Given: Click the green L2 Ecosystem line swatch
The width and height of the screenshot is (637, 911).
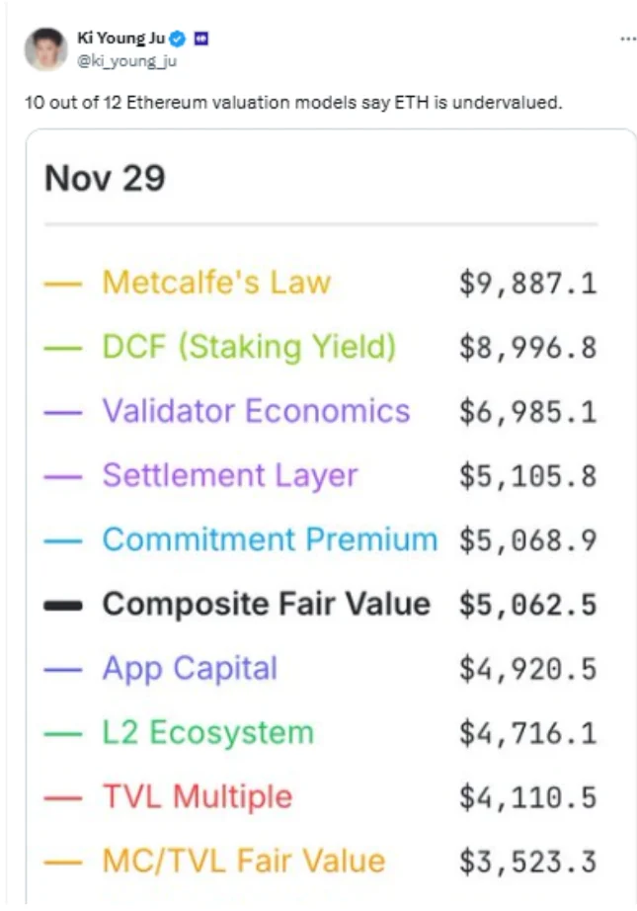Looking at the screenshot, I should coord(63,733).
